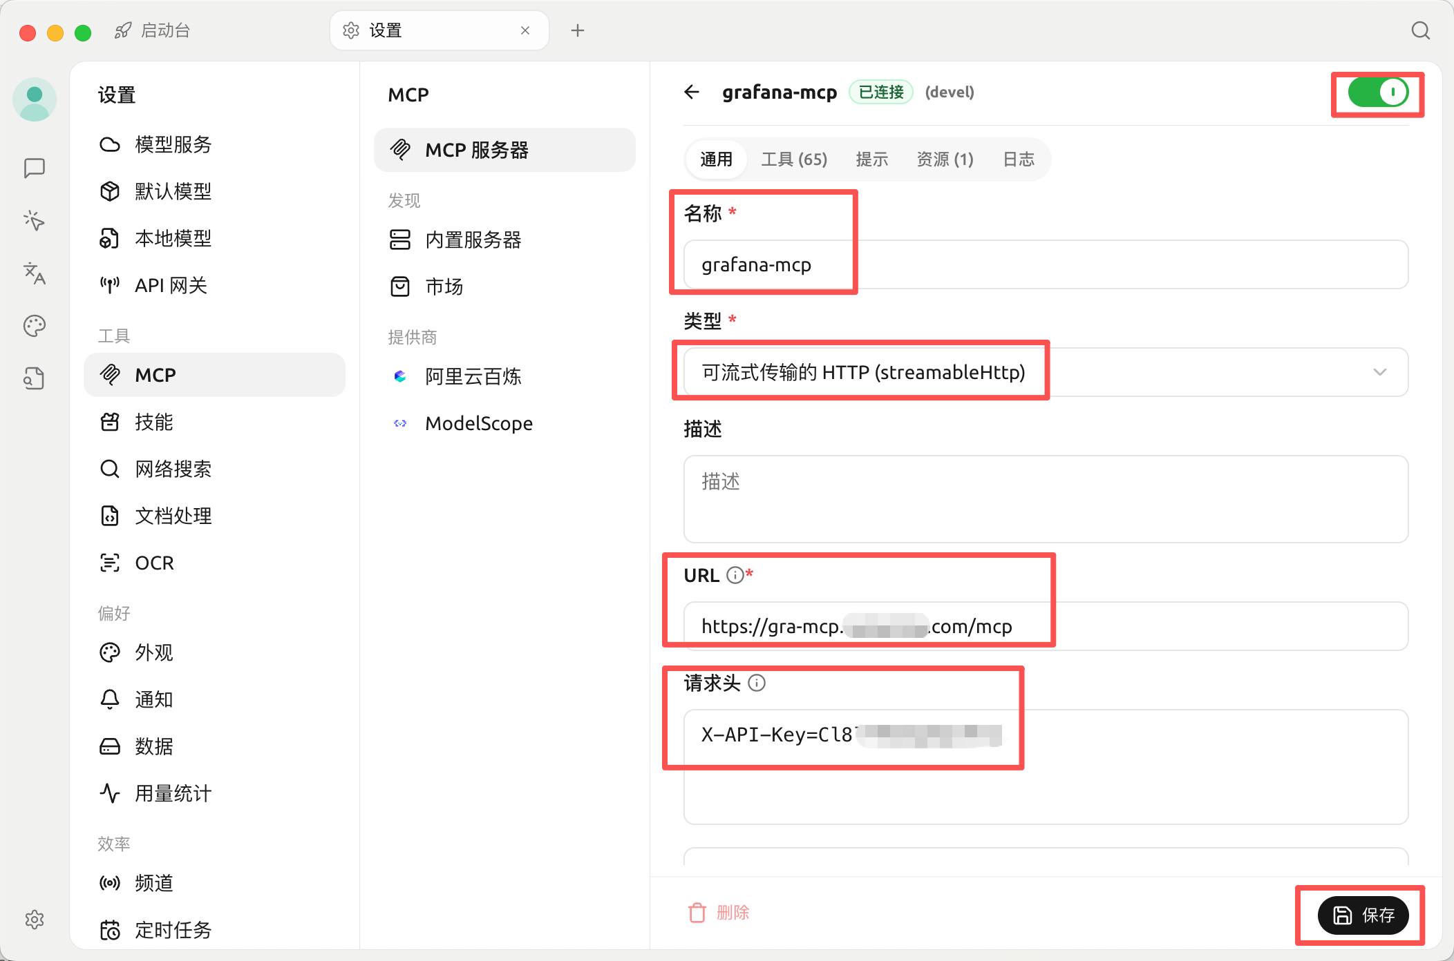
Task: Open 用量统计 settings
Action: (x=214, y=793)
